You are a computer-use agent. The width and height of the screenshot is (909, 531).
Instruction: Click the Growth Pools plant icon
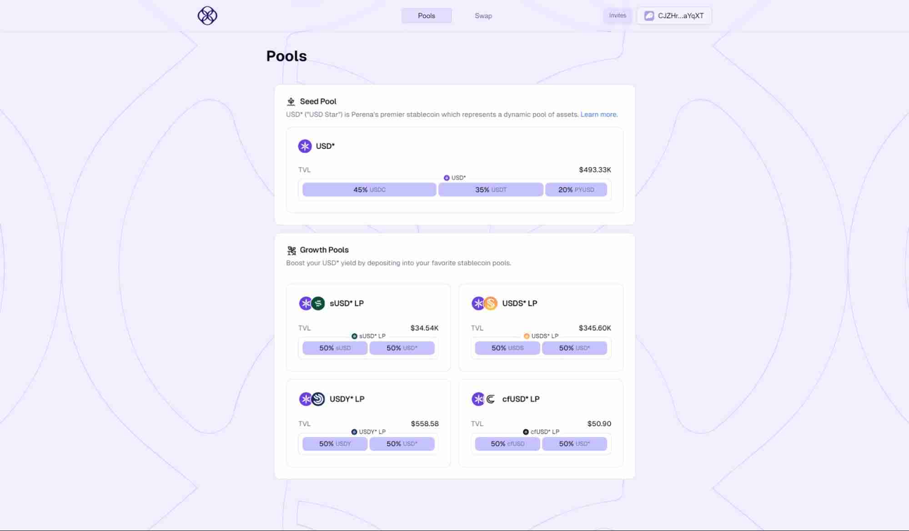coord(291,250)
